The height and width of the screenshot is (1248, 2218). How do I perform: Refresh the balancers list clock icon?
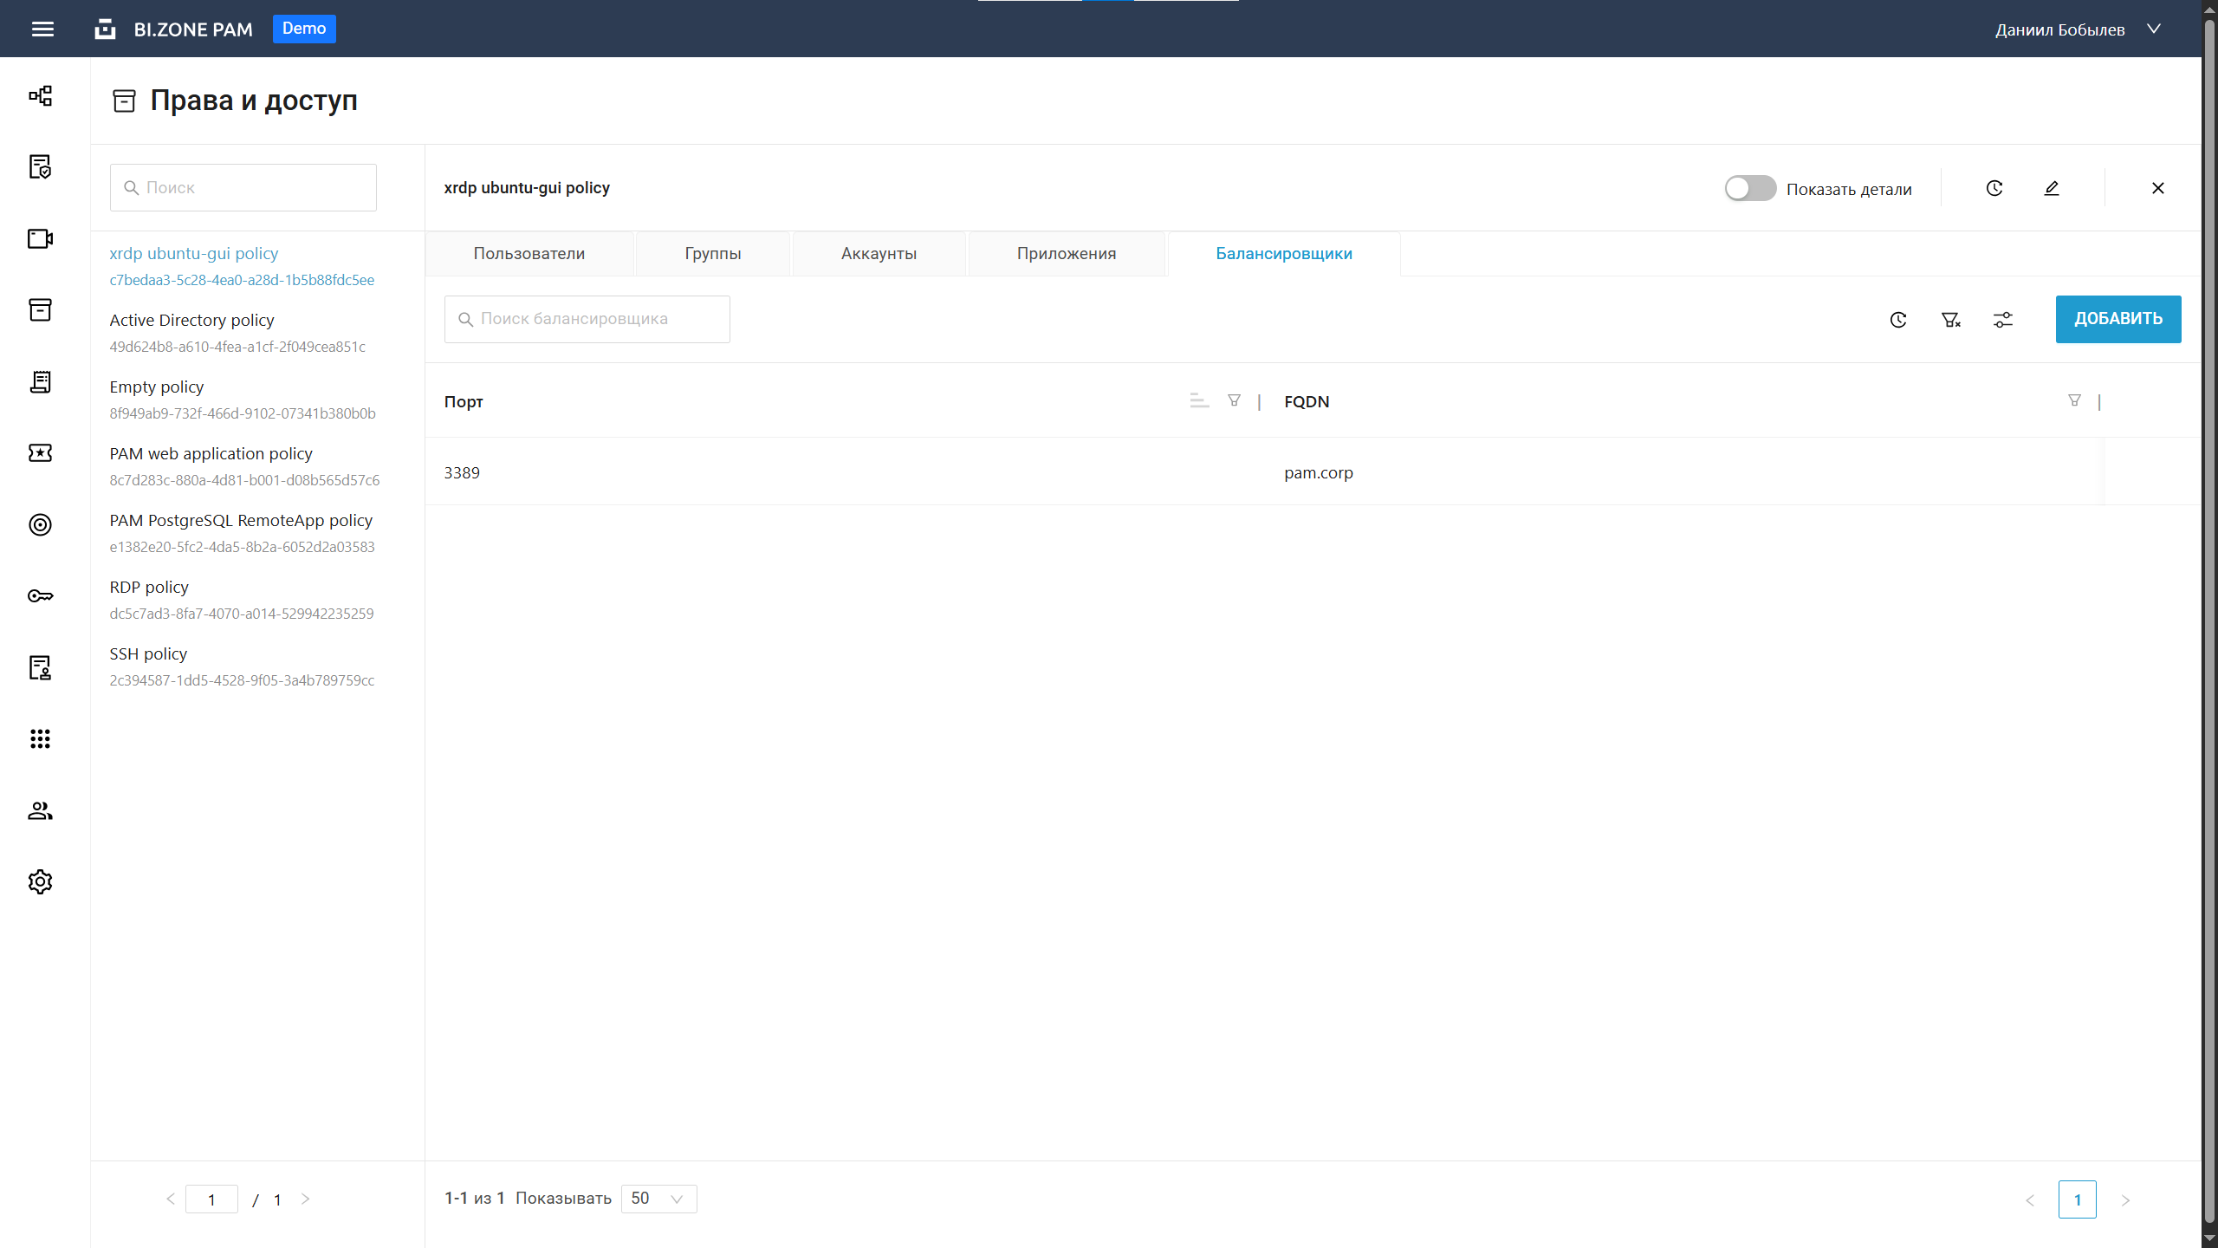(x=1897, y=320)
